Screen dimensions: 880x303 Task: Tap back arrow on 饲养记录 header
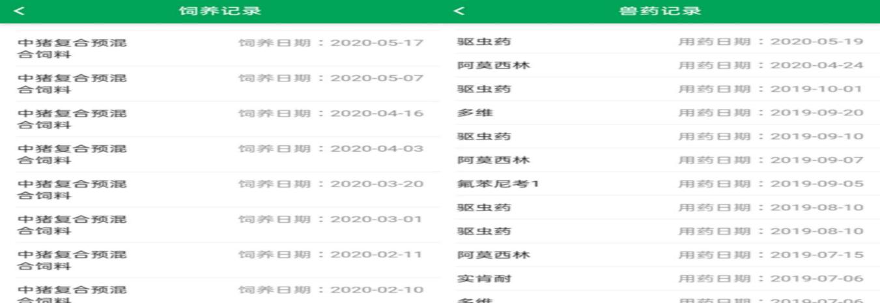(18, 11)
